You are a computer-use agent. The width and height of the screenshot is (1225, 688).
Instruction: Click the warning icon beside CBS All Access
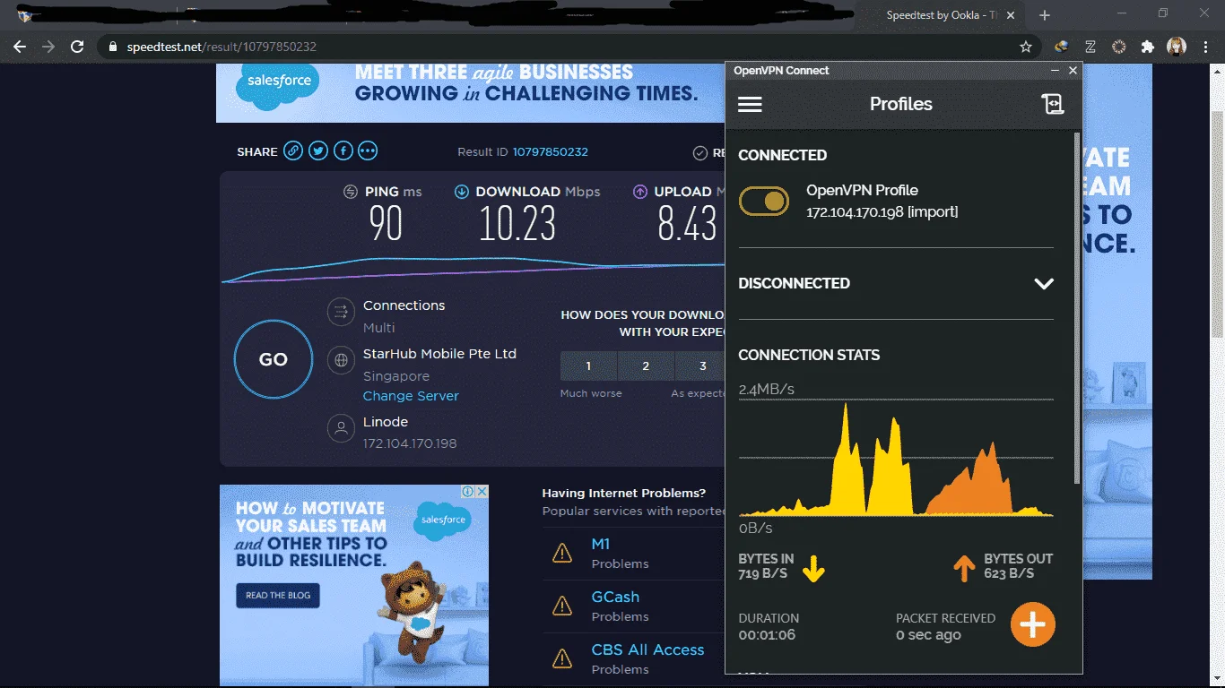coord(562,658)
